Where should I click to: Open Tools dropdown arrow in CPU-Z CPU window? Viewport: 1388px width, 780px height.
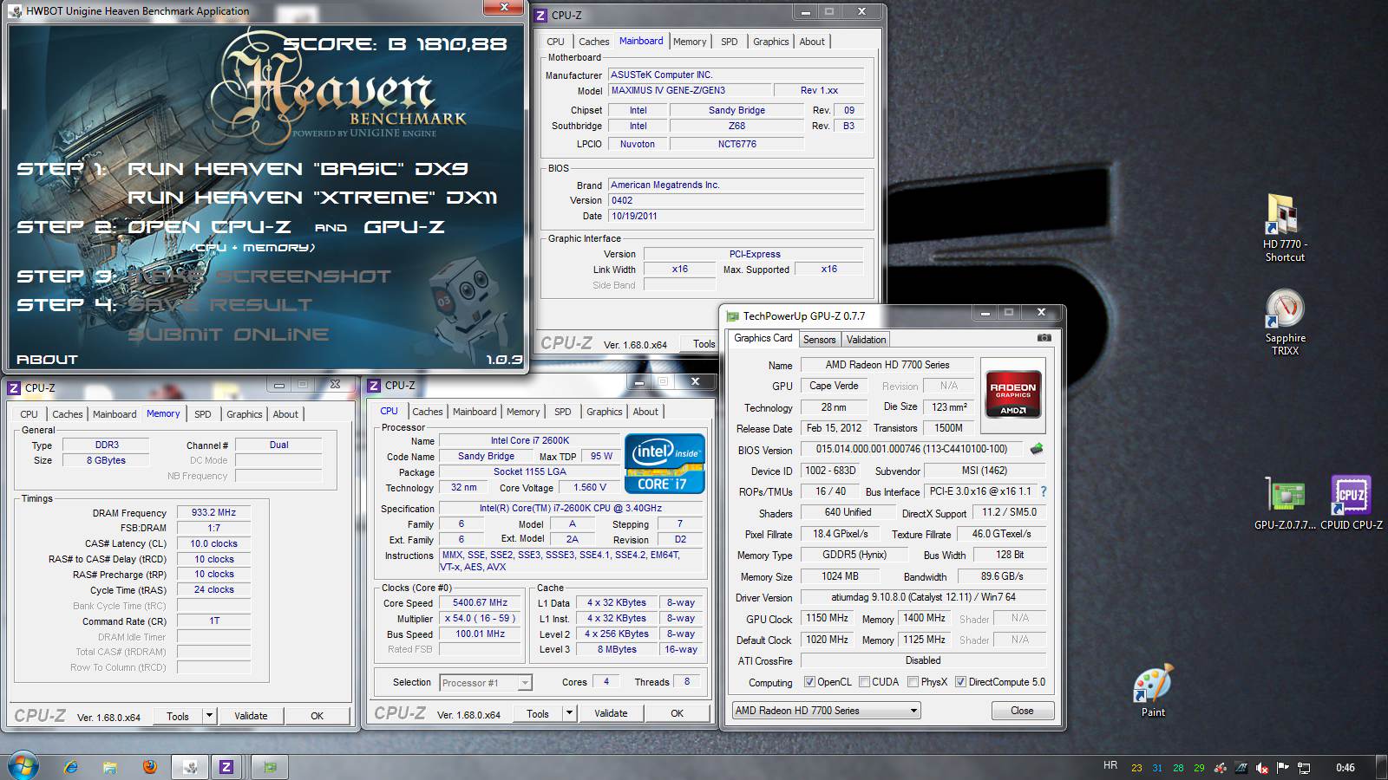click(x=569, y=713)
